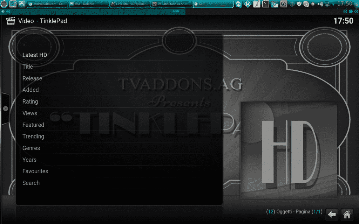Open the Search entry

click(119, 183)
